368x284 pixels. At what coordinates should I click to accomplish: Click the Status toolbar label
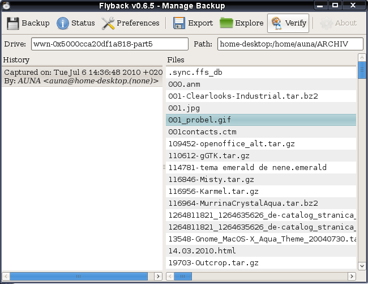pos(83,23)
